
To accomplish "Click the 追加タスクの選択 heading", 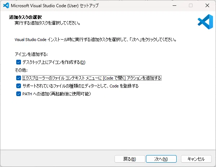I will point(25,17).
